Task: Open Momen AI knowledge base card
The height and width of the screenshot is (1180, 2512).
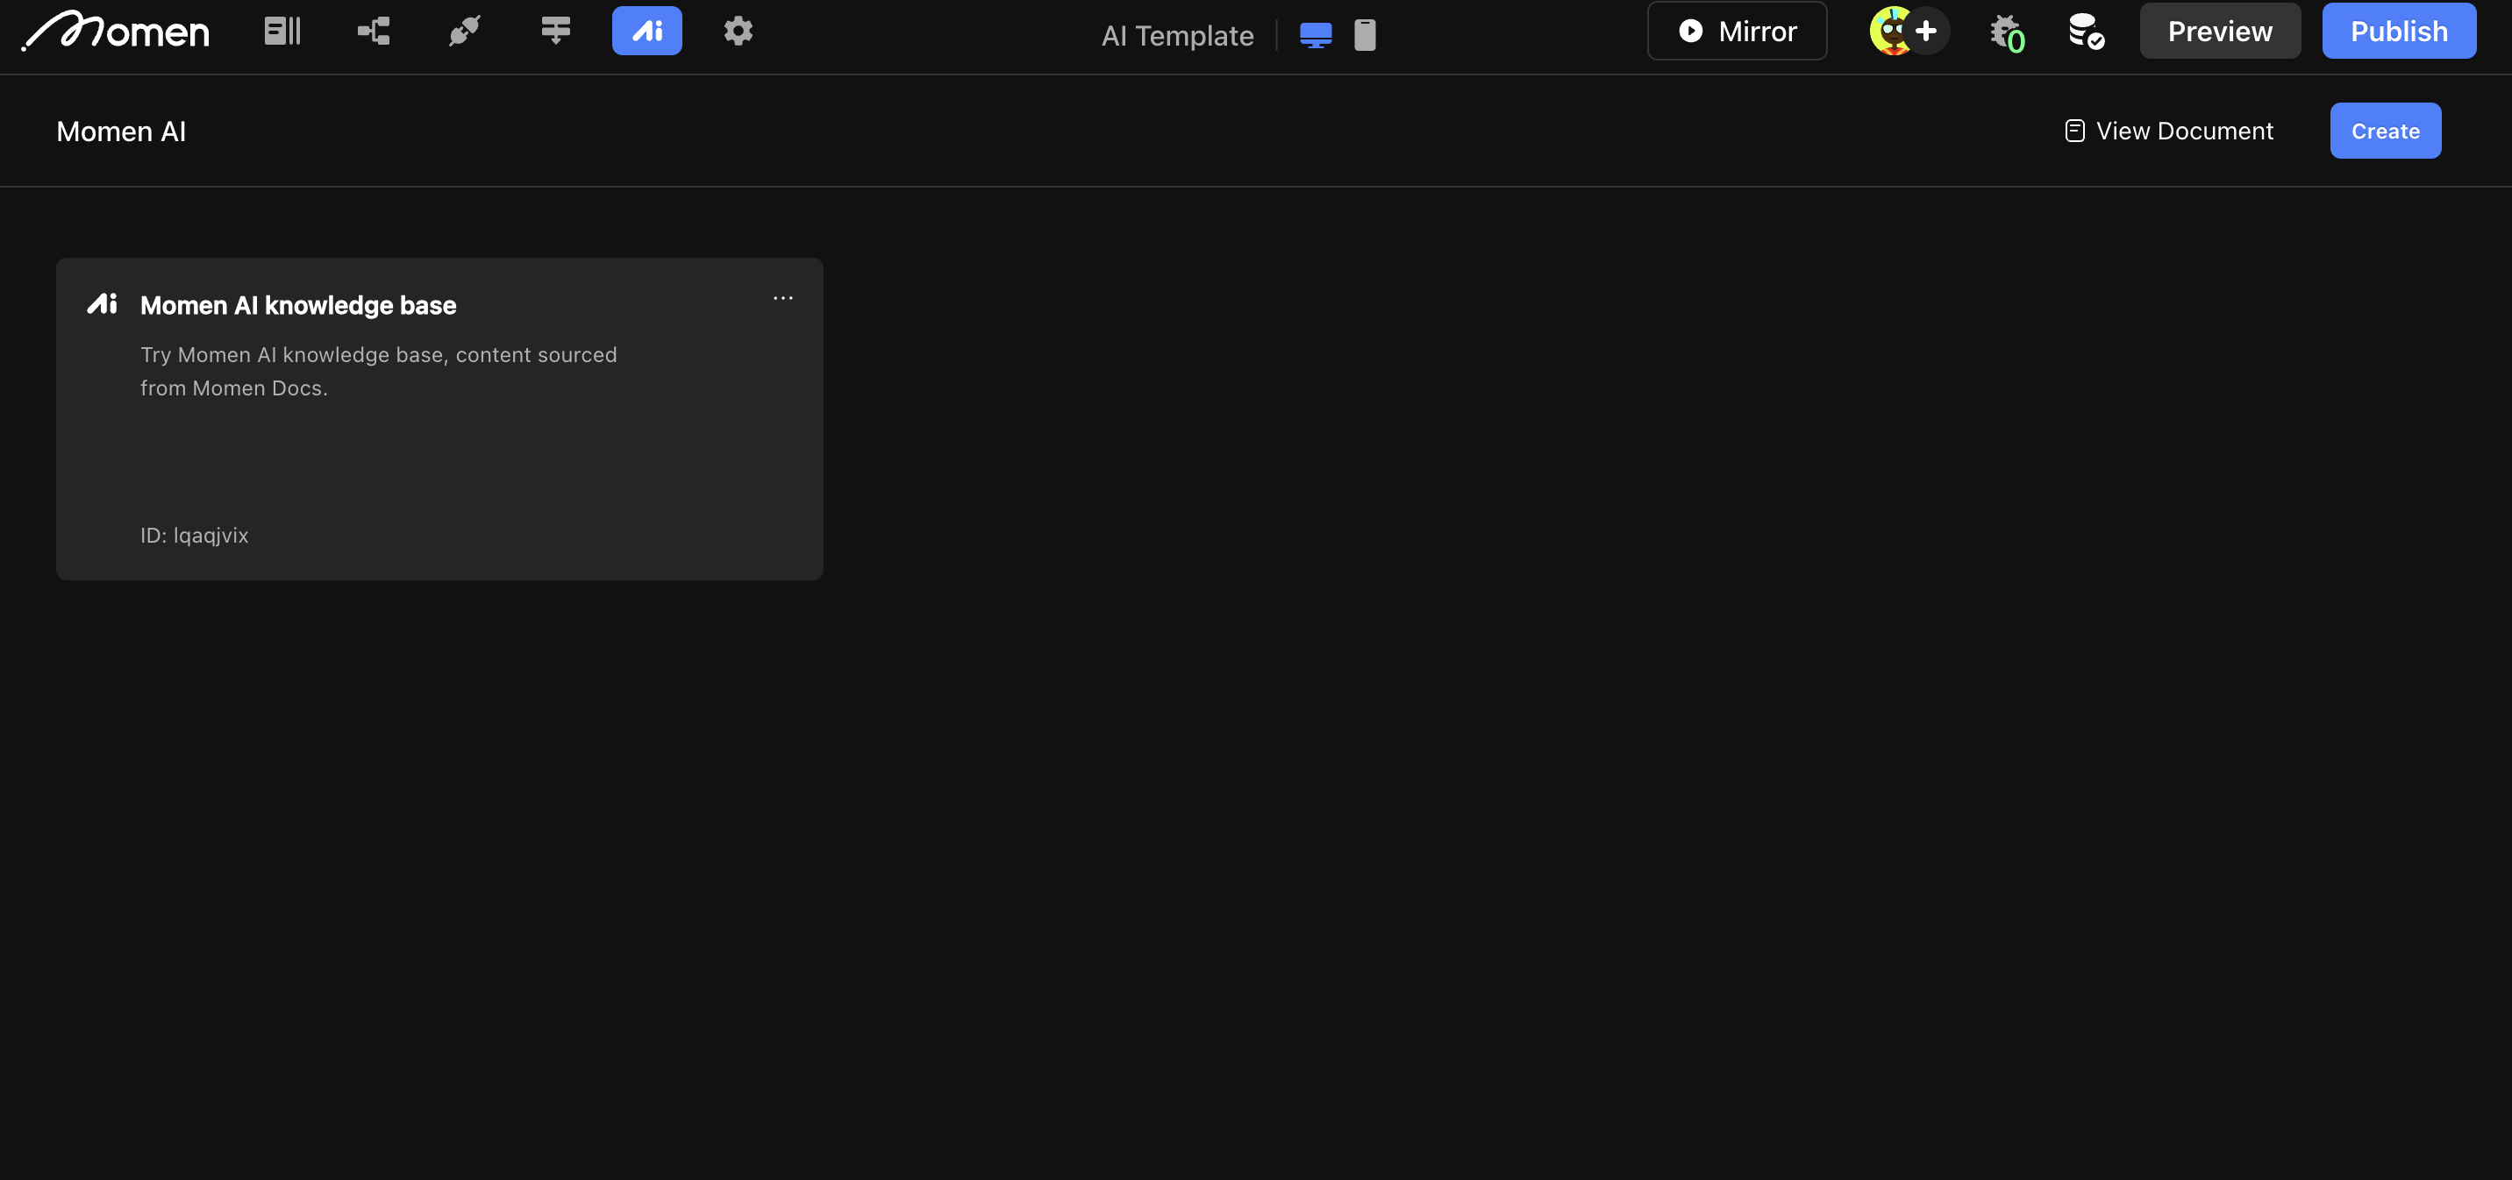Action: [439, 419]
